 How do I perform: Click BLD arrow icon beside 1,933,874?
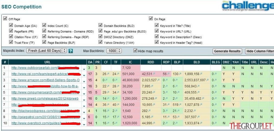point(201,123)
